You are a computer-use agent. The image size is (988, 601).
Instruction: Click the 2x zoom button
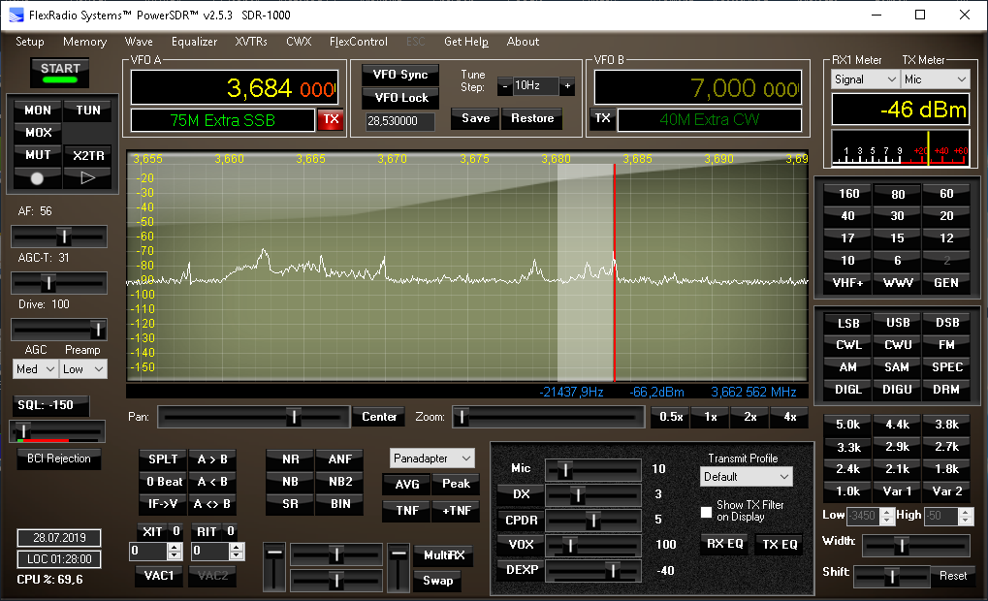point(749,417)
